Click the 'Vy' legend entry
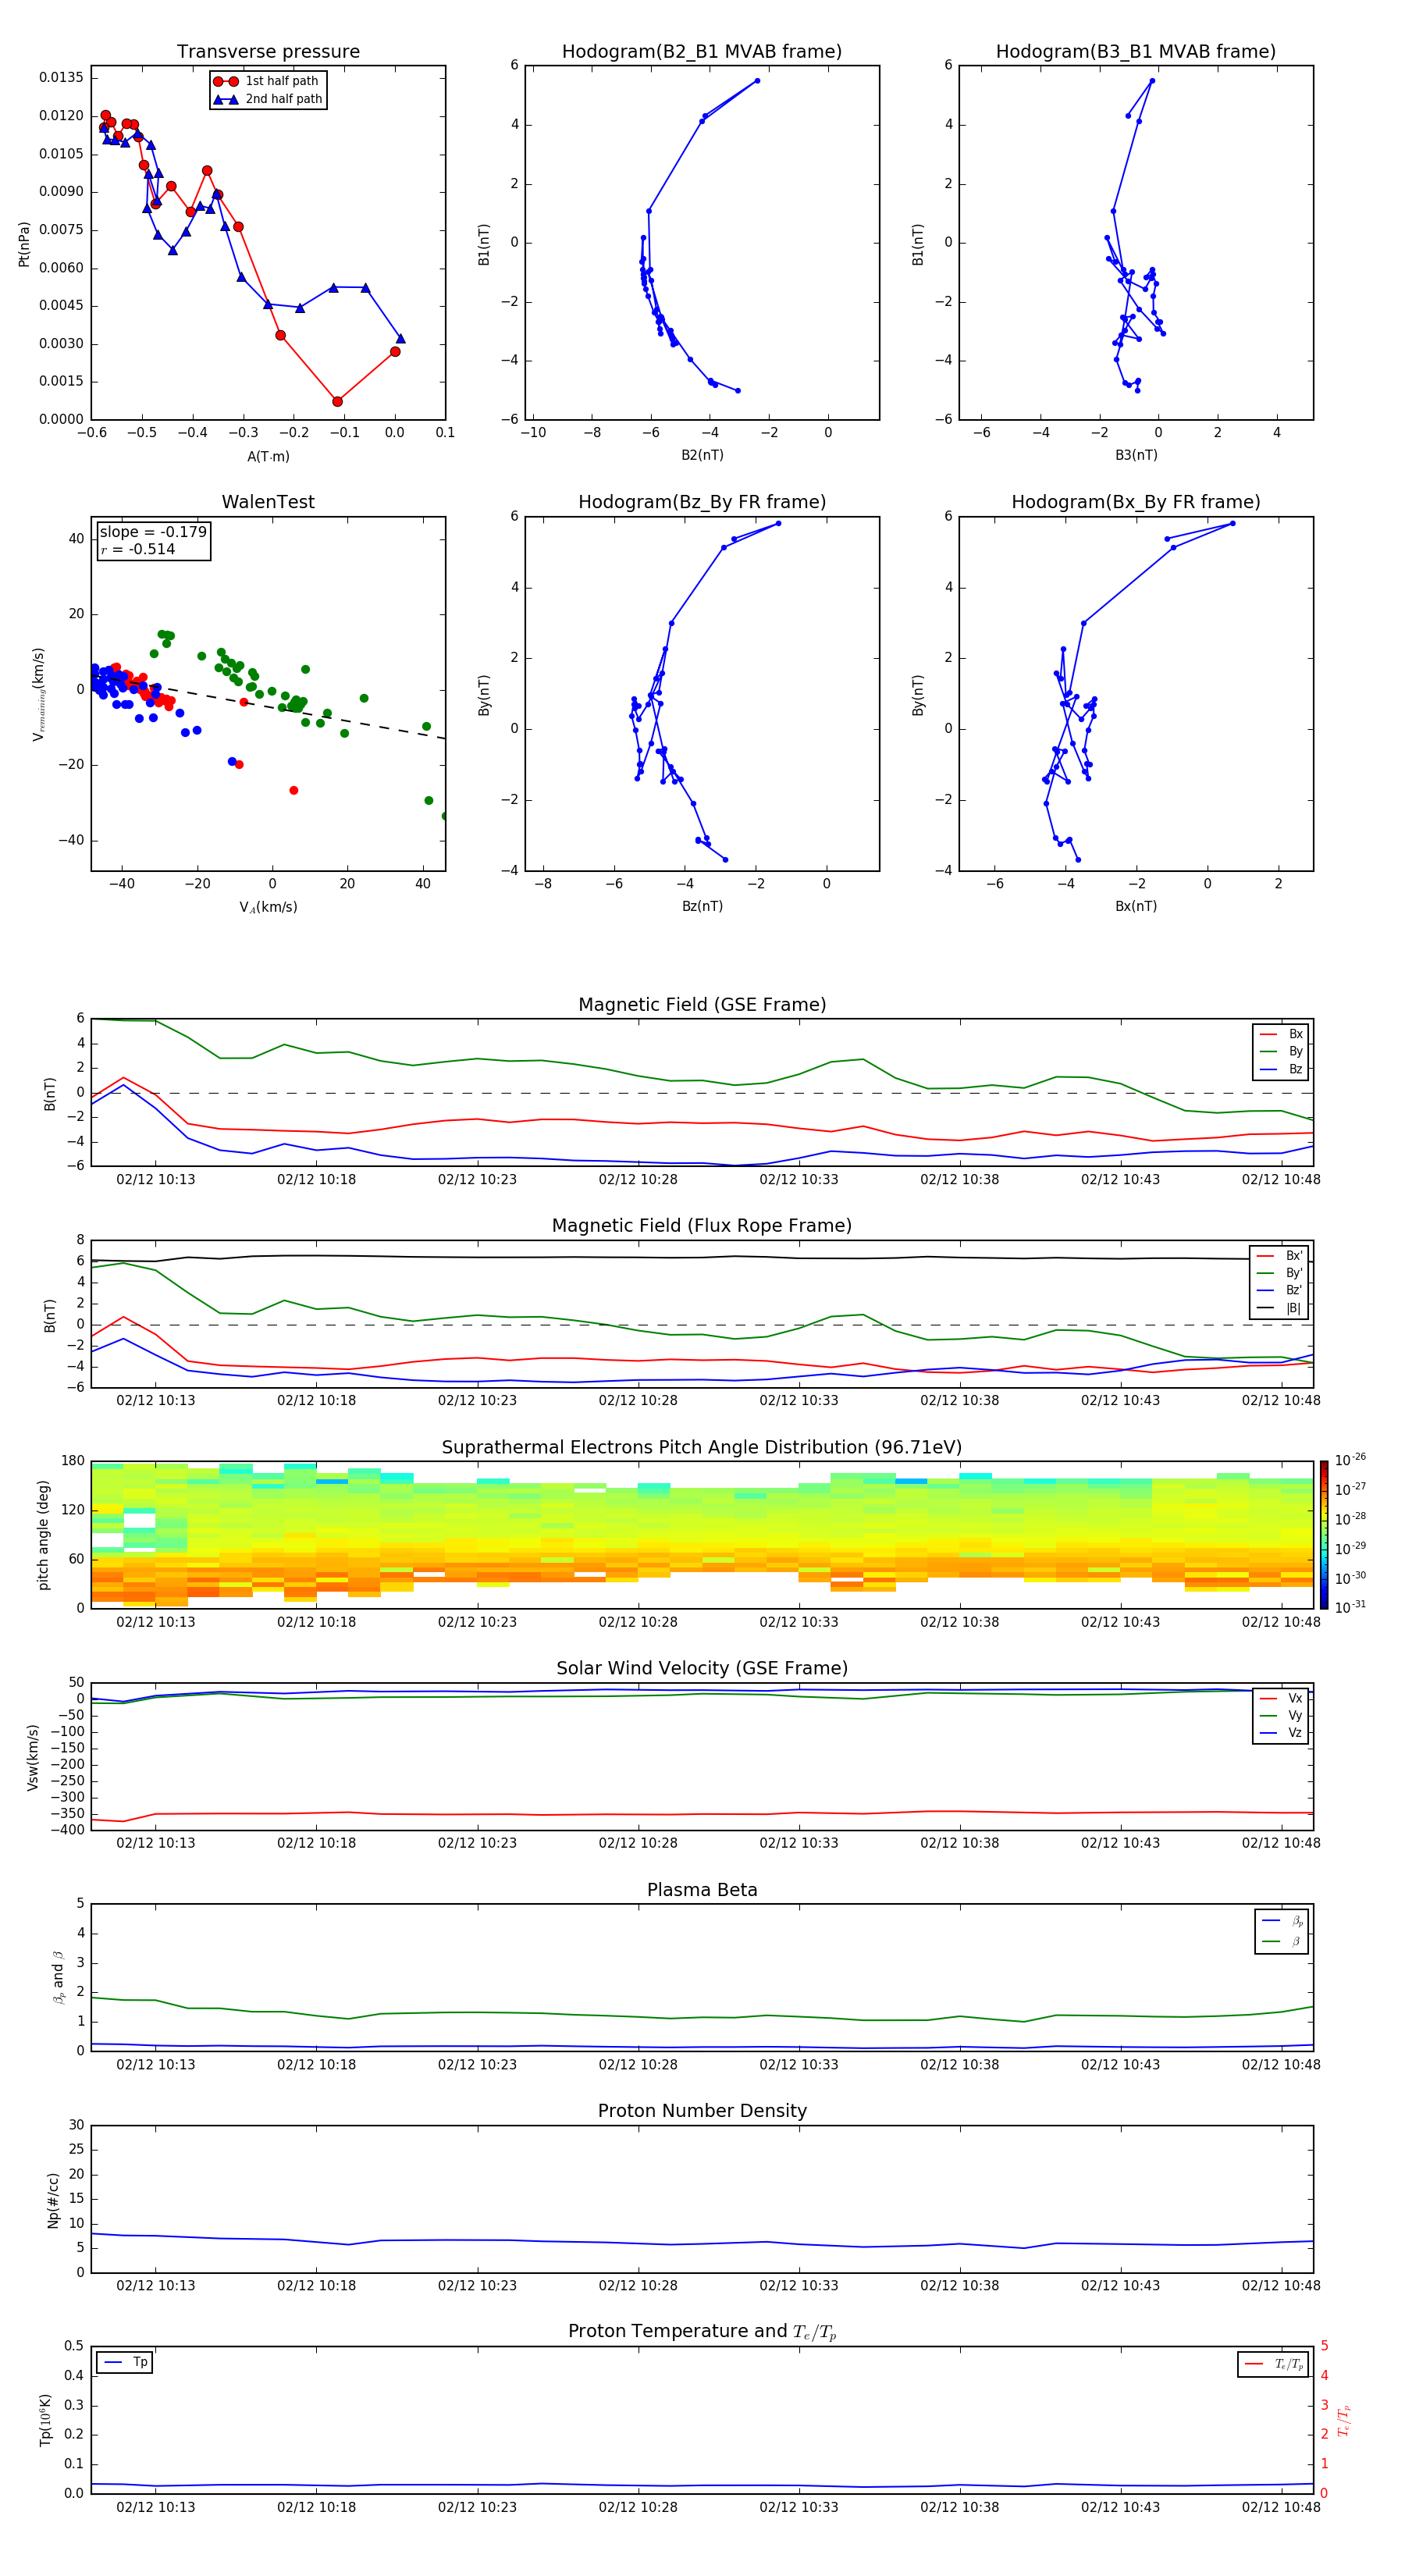Viewport: 1405px width, 2576px height. [1281, 1716]
